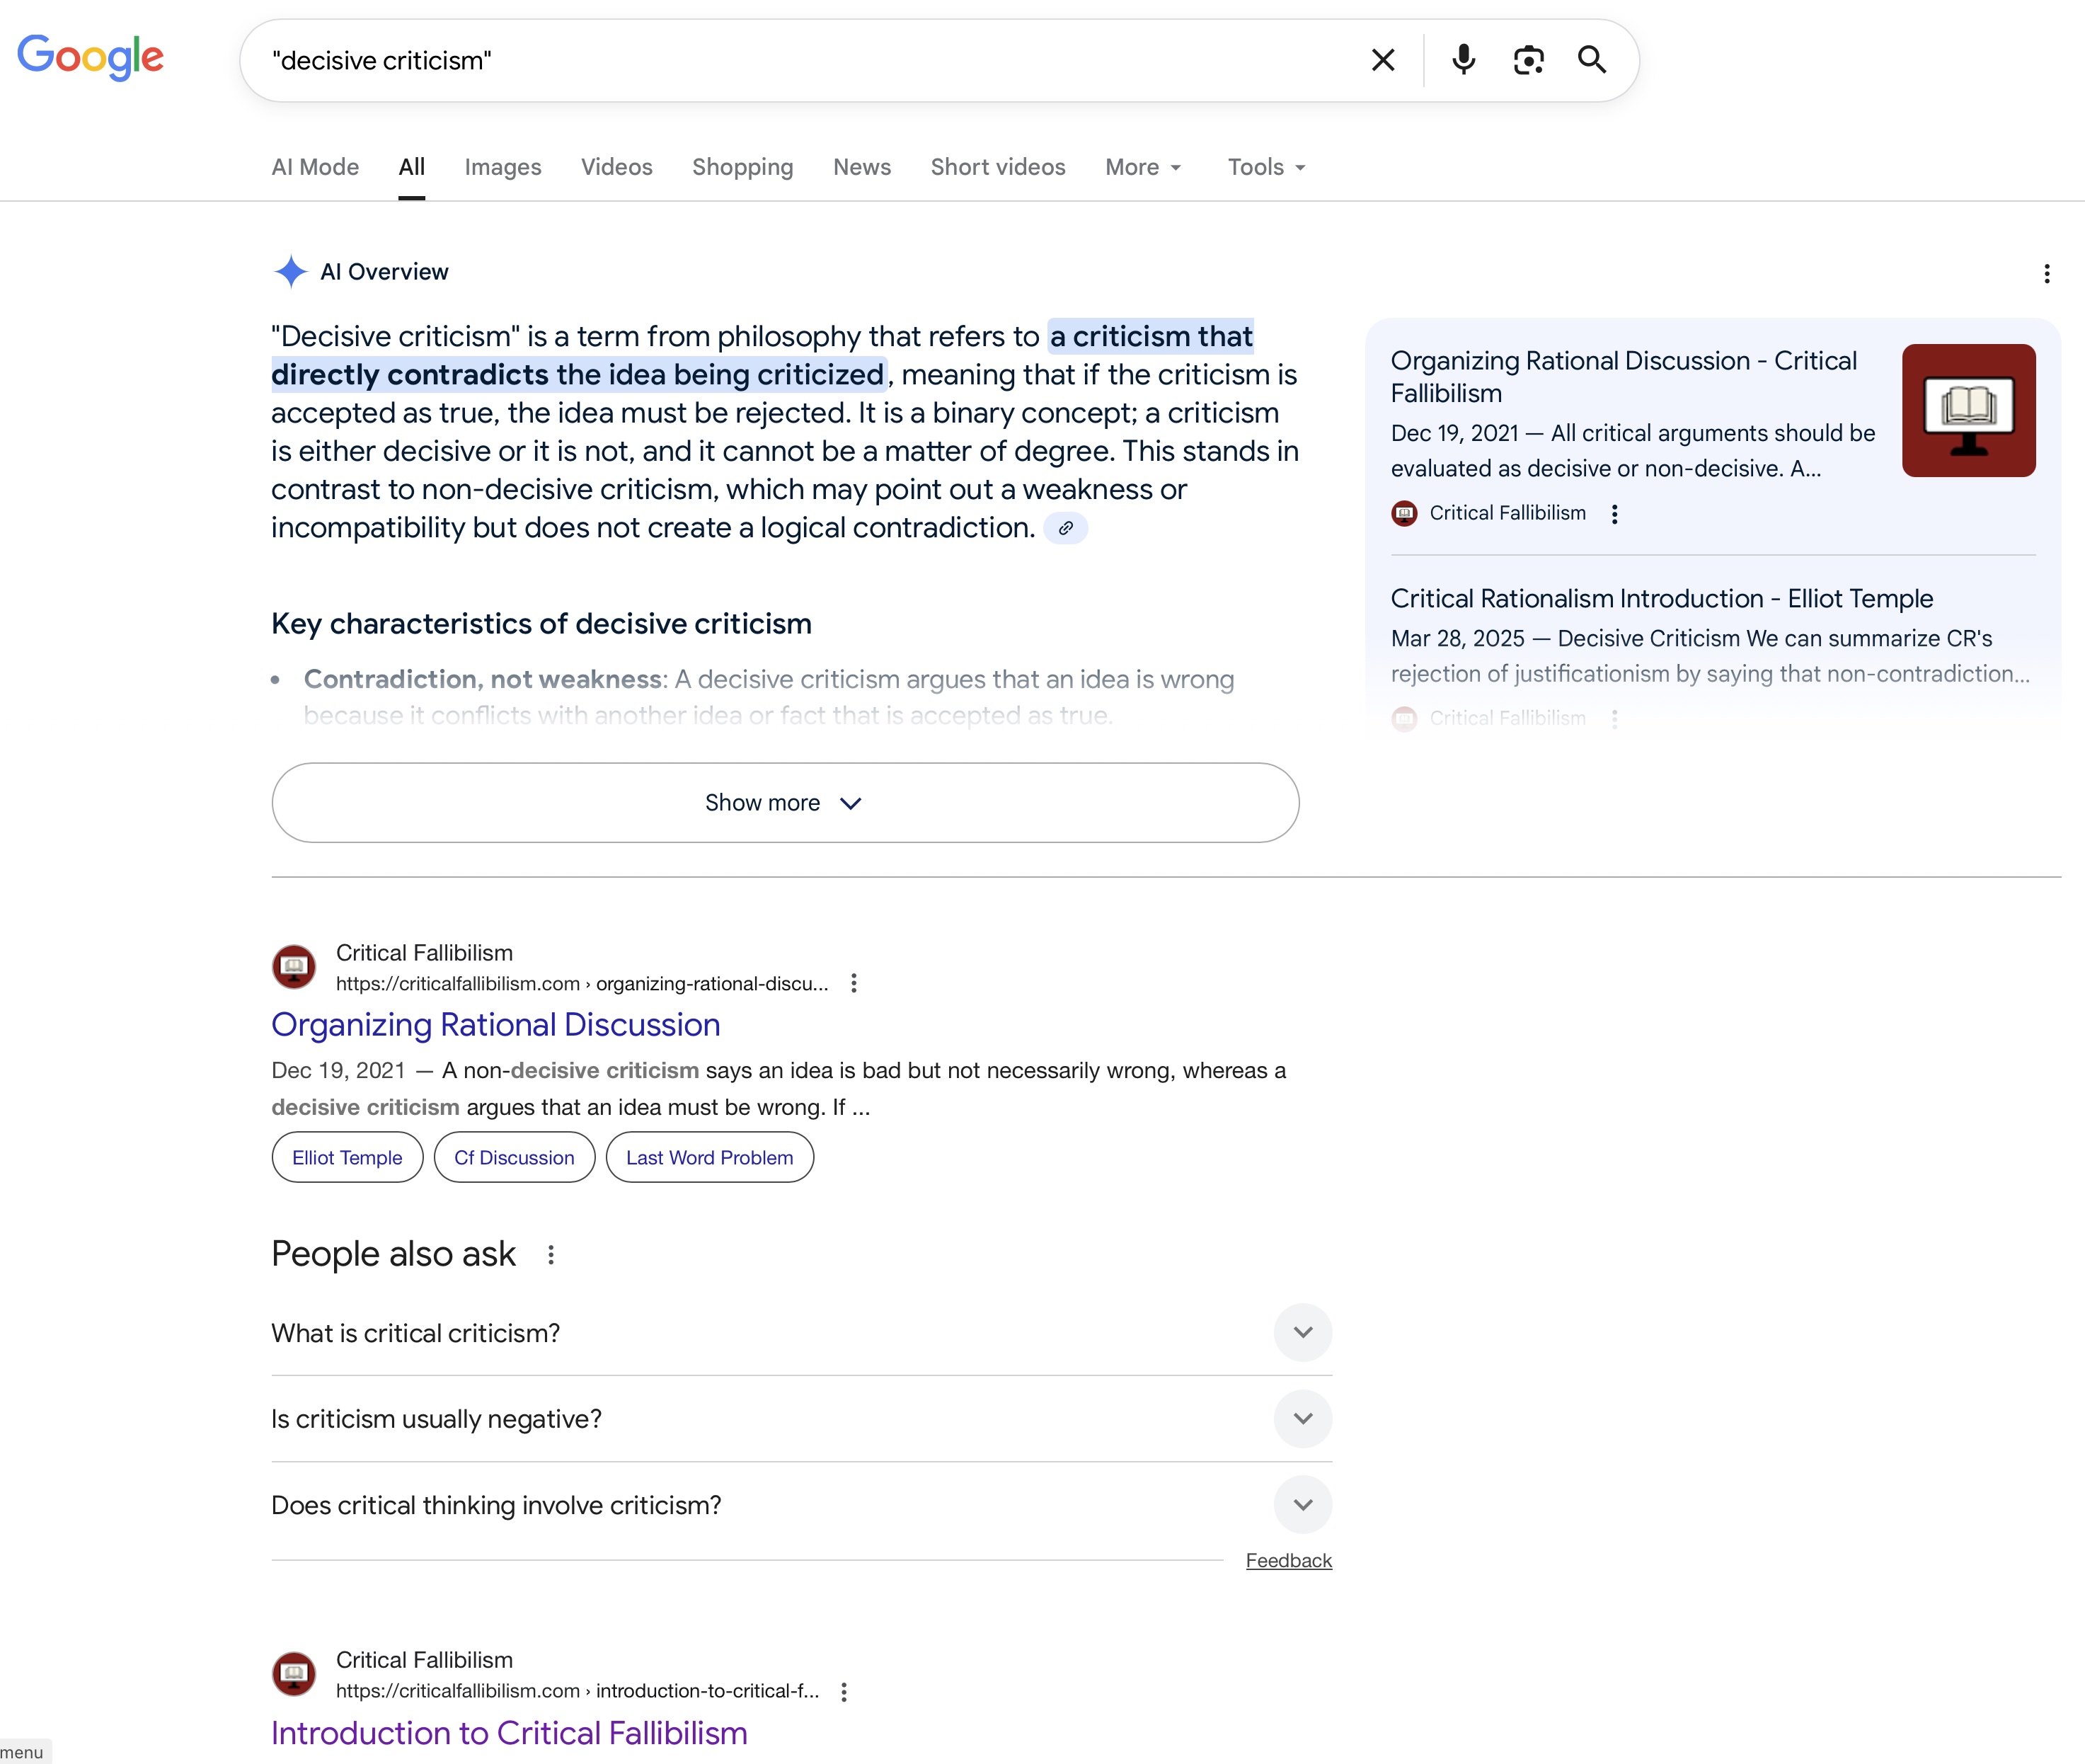Click the Google logo
The height and width of the screenshot is (1764, 2085).
[x=90, y=57]
